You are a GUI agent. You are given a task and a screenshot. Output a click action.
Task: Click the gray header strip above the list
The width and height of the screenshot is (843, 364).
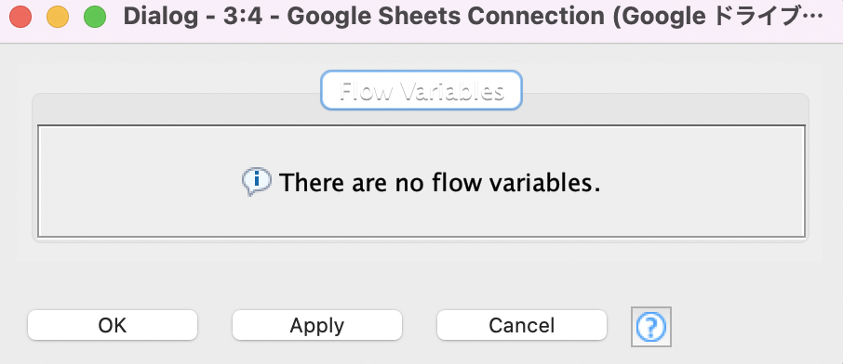coord(421,116)
